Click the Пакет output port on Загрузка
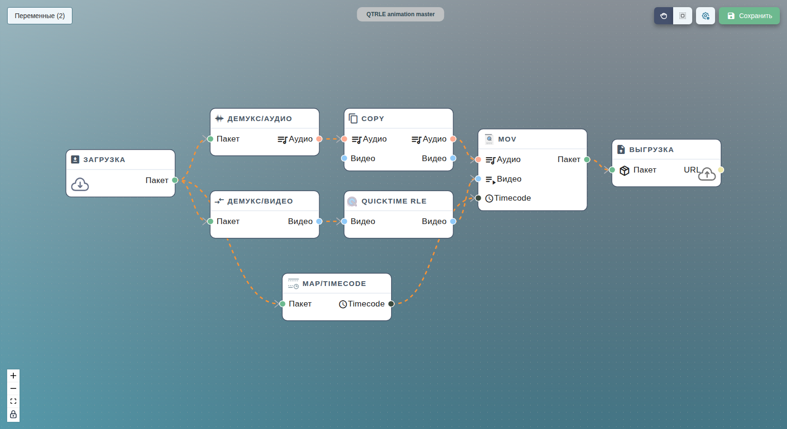Image resolution: width=787 pixels, height=429 pixels. [x=175, y=180]
